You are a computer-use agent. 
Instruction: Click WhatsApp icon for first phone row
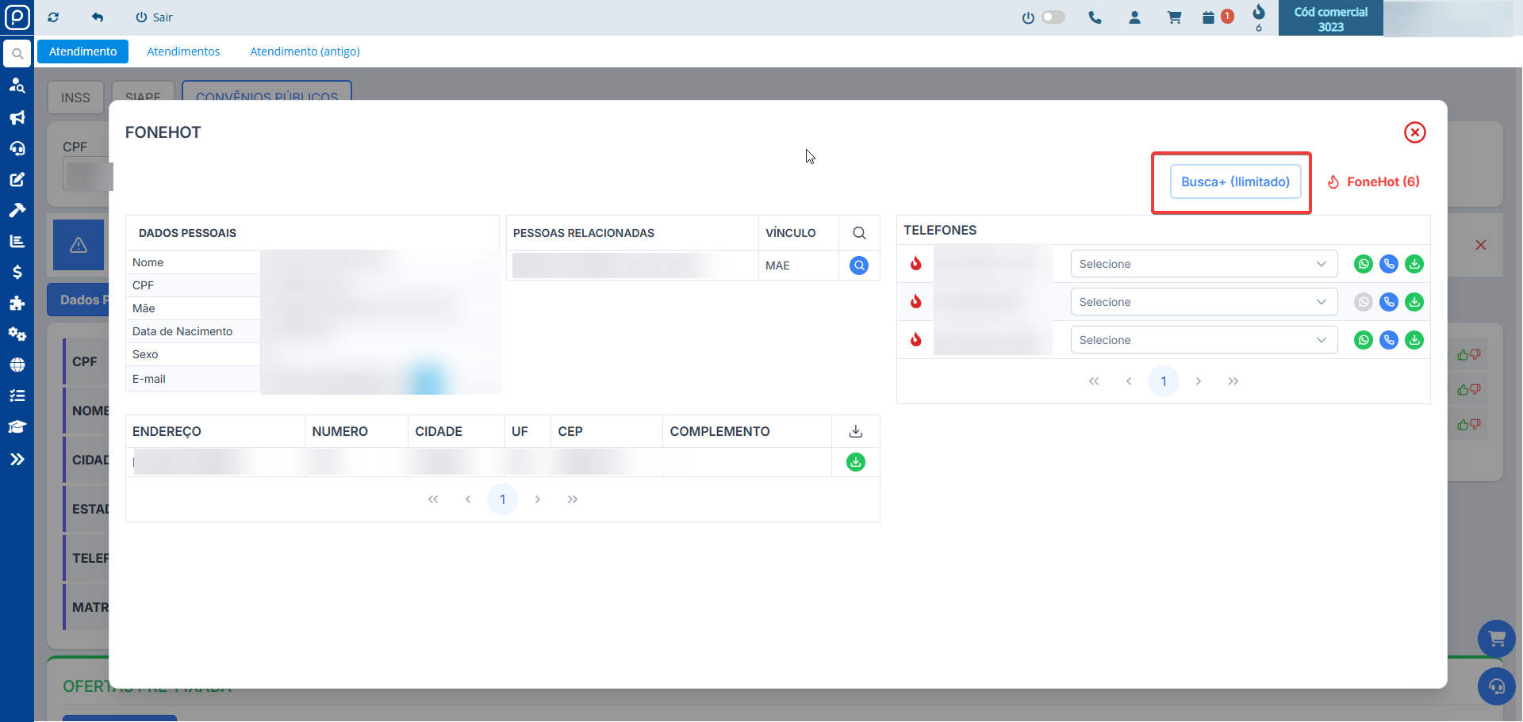pyautogui.click(x=1363, y=264)
